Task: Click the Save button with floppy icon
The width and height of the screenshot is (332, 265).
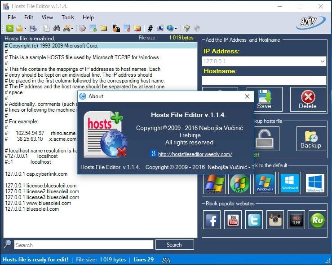Action: point(264,100)
